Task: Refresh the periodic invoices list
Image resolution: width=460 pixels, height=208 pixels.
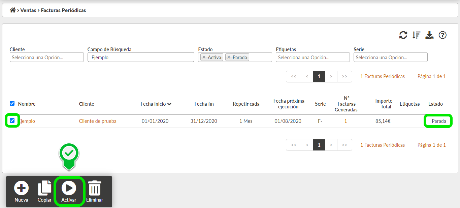Action: [x=403, y=35]
